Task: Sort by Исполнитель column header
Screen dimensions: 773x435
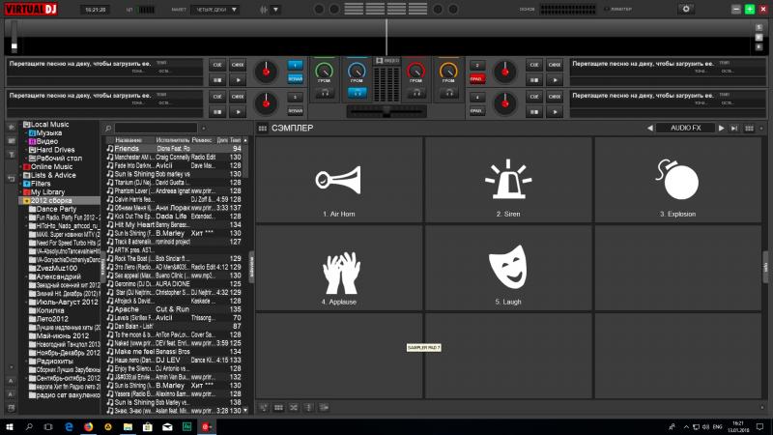Action: tap(173, 140)
